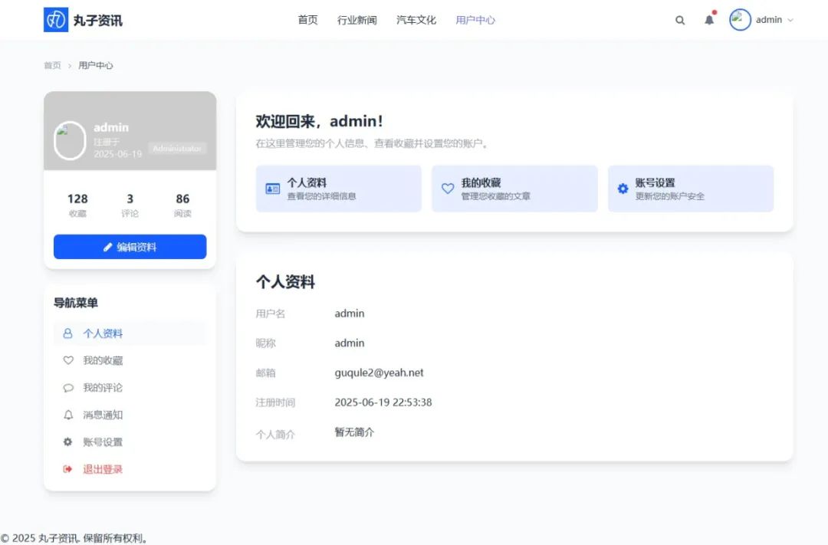Viewport: 828px width, 545px height.
Task: Click heart icon on 我的收藏 card
Action: (448, 189)
